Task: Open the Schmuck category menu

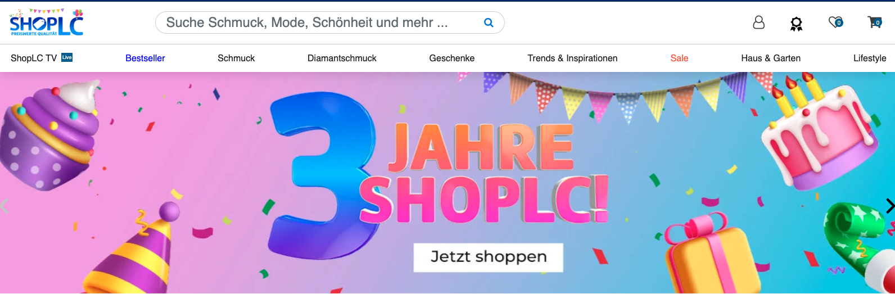Action: point(236,58)
